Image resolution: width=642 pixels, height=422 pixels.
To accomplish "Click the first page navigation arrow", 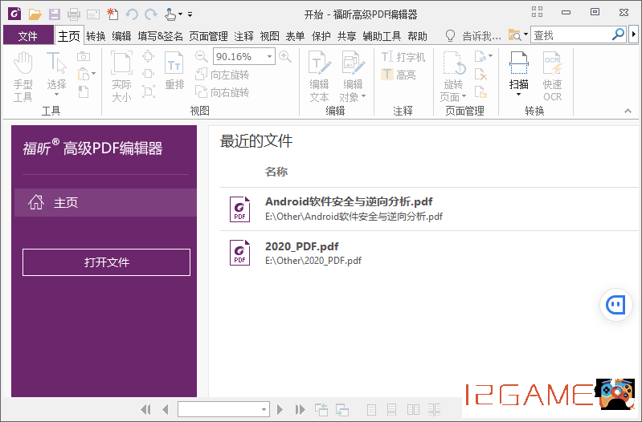I will pyautogui.click(x=145, y=409).
